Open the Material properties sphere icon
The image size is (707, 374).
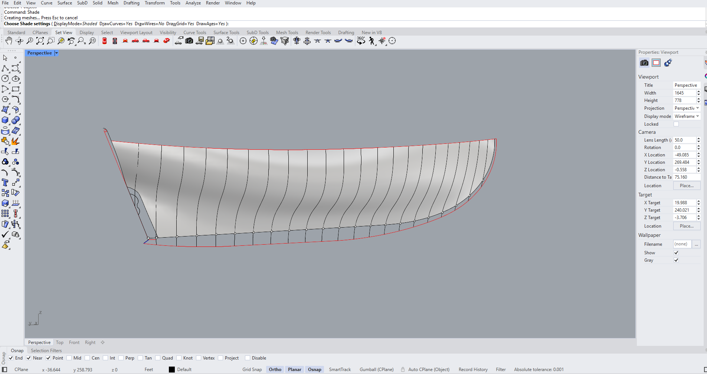click(x=668, y=63)
